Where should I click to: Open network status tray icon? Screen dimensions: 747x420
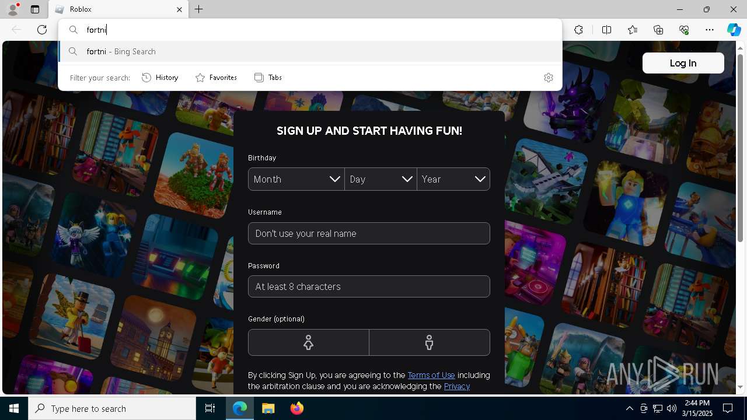point(658,408)
